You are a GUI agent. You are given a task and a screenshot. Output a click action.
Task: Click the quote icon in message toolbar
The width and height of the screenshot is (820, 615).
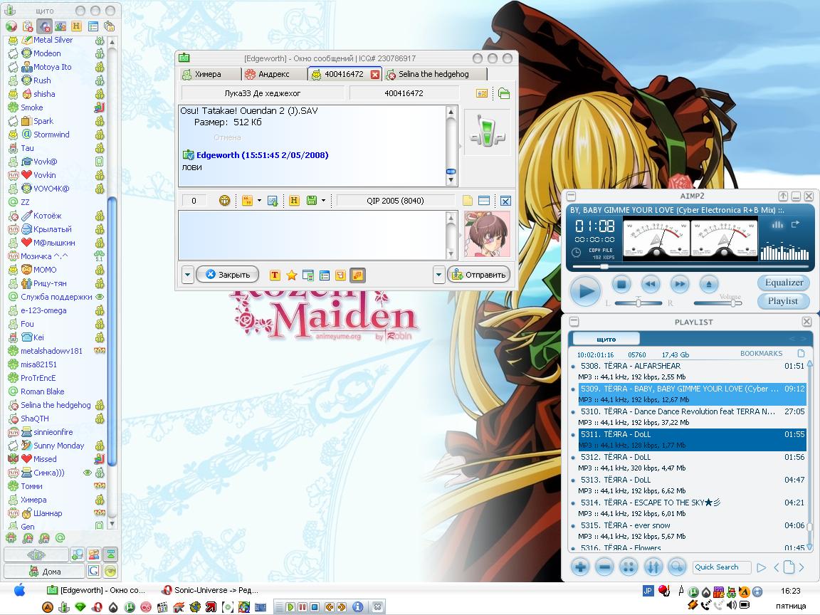pyautogui.click(x=248, y=200)
